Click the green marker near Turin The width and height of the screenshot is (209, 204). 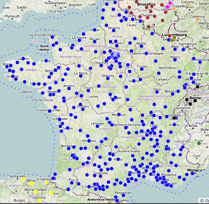pyautogui.click(x=199, y=143)
